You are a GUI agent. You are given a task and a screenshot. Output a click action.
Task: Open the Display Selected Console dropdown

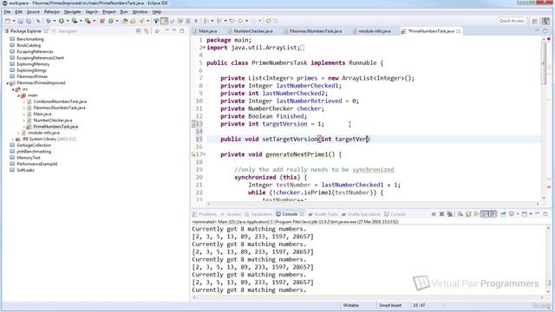pyautogui.click(x=518, y=214)
